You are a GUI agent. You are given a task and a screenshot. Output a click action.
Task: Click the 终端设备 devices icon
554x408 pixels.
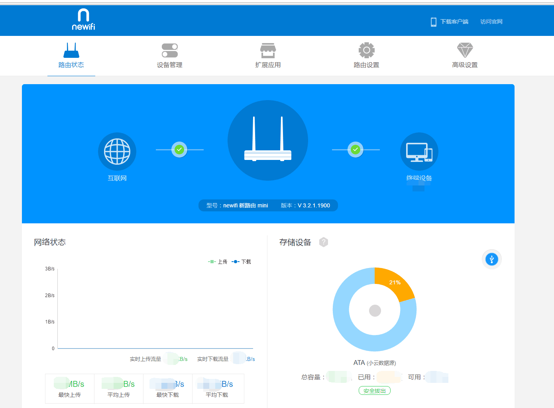[419, 152]
